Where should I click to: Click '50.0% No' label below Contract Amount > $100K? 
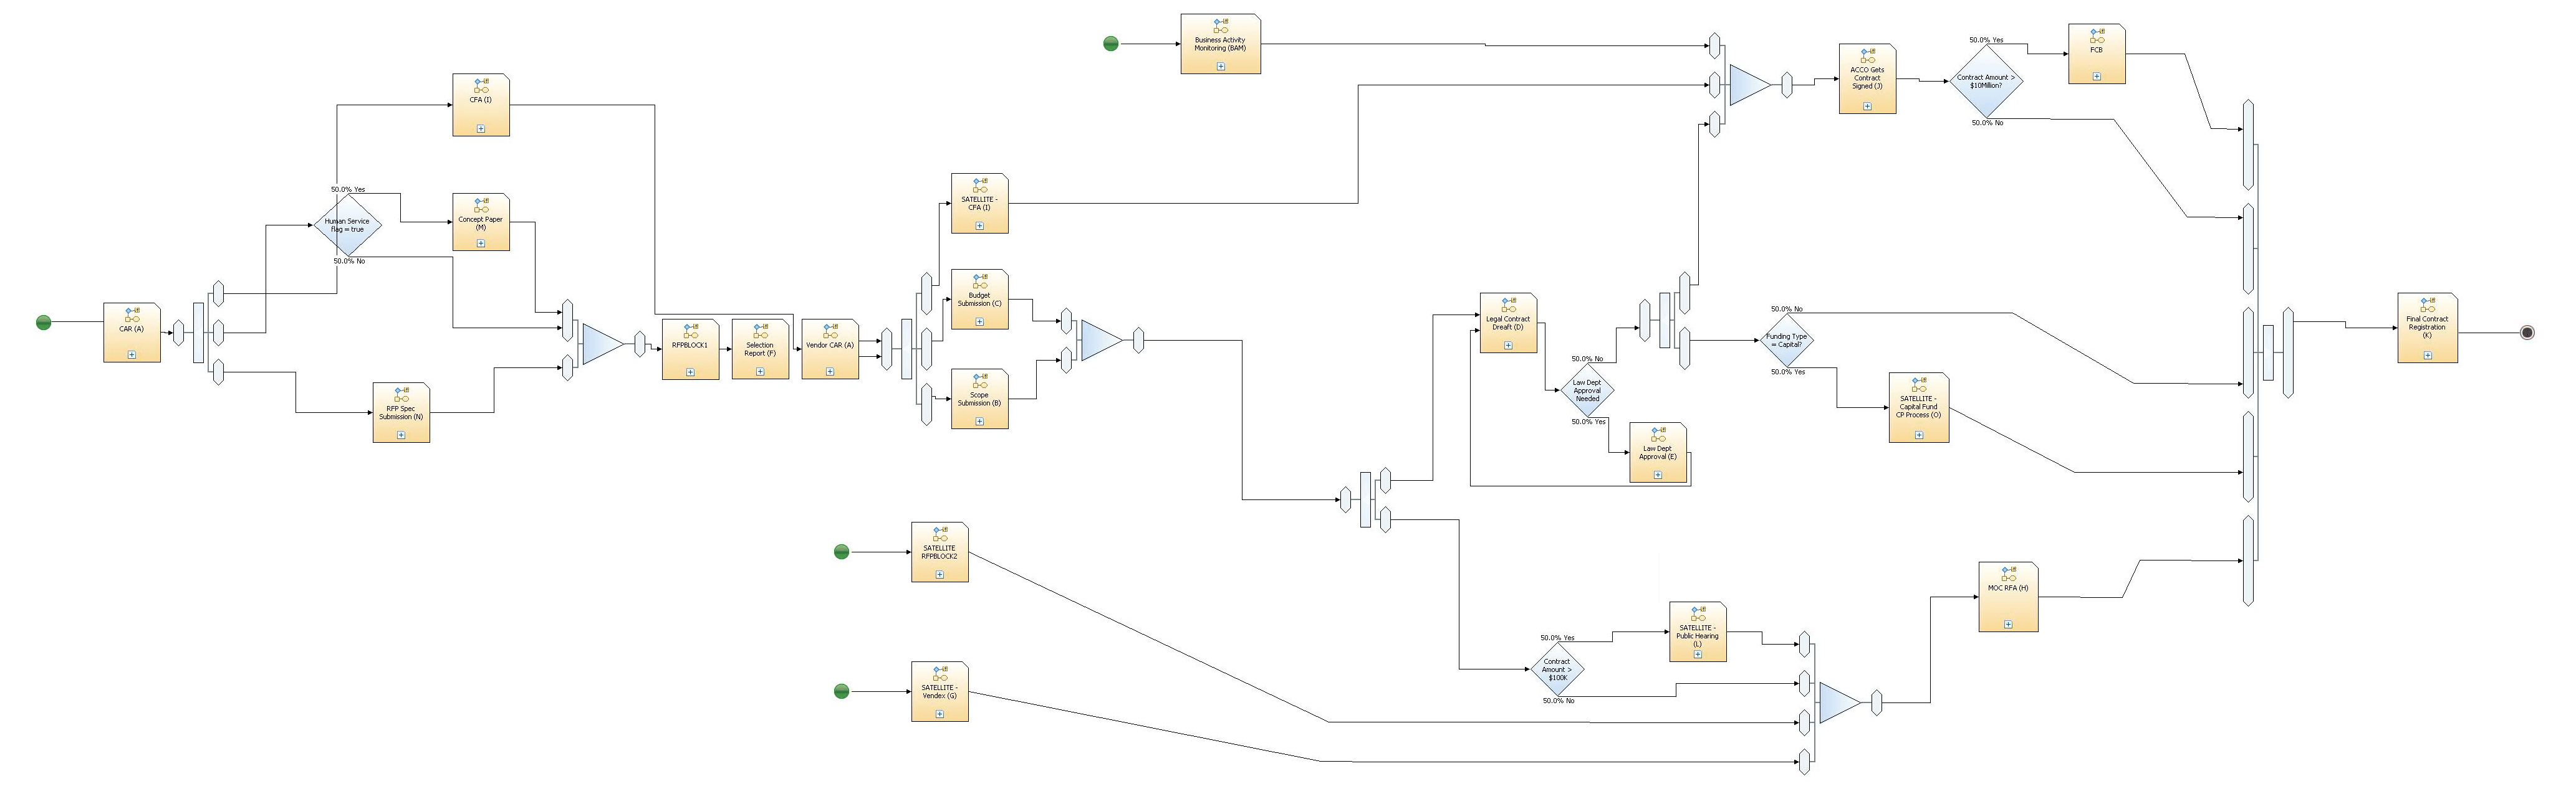pos(1558,700)
